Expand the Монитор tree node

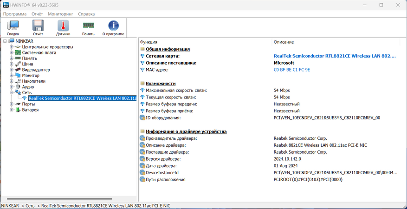pyautogui.click(x=12, y=76)
